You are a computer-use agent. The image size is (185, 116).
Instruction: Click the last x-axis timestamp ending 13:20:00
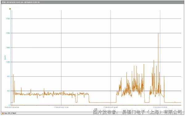pyautogui.click(x=160, y=107)
